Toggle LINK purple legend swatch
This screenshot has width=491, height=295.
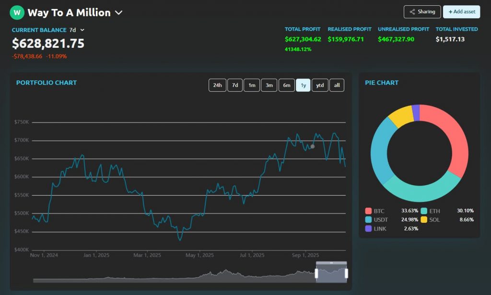(368, 229)
